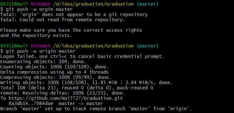Click the 'Branch master set up to track' line
The width and height of the screenshot is (234, 113).
coord(96,109)
